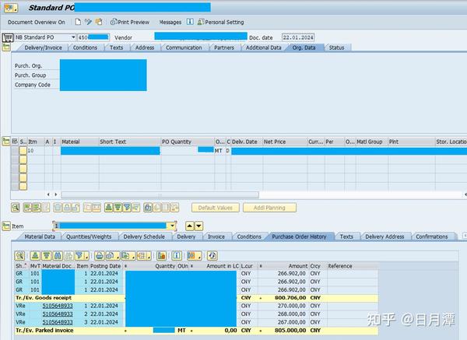
Task: Open Personal Setting
Action: click(x=221, y=22)
